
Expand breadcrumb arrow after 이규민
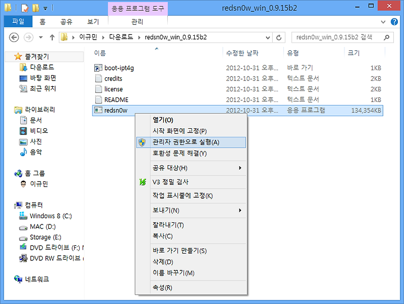[x=103, y=38]
